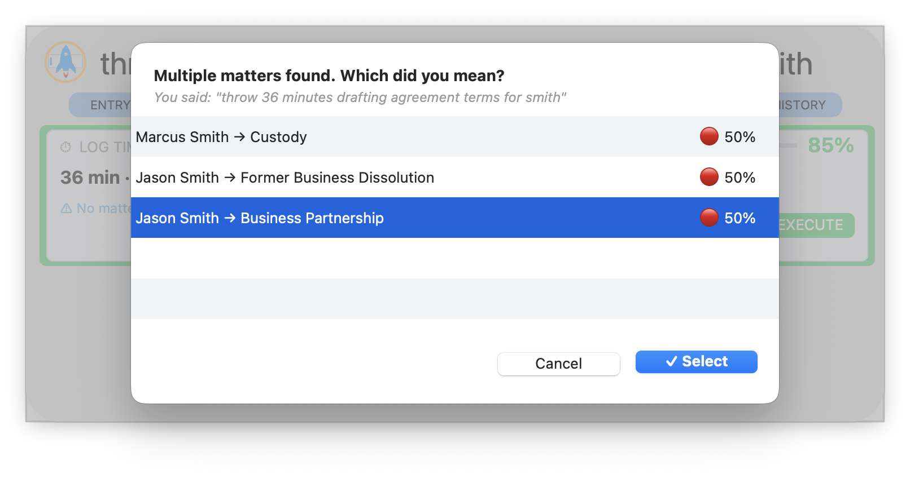Click the checkmark icon inside the Select button
Viewport: 910px width, 487px height.
tap(671, 361)
